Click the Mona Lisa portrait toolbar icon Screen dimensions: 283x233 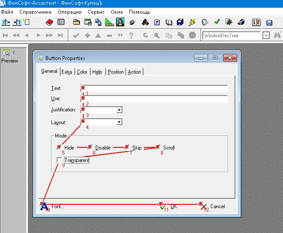(120, 22)
